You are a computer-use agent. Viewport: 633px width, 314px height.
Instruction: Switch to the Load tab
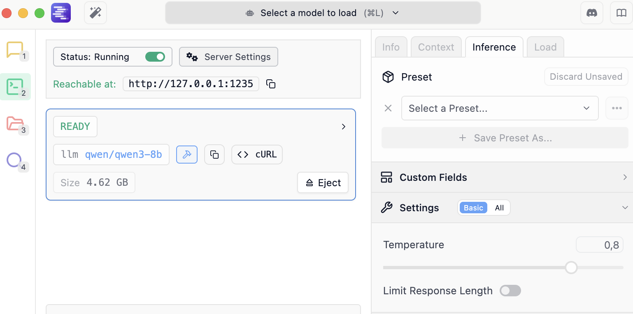click(545, 47)
